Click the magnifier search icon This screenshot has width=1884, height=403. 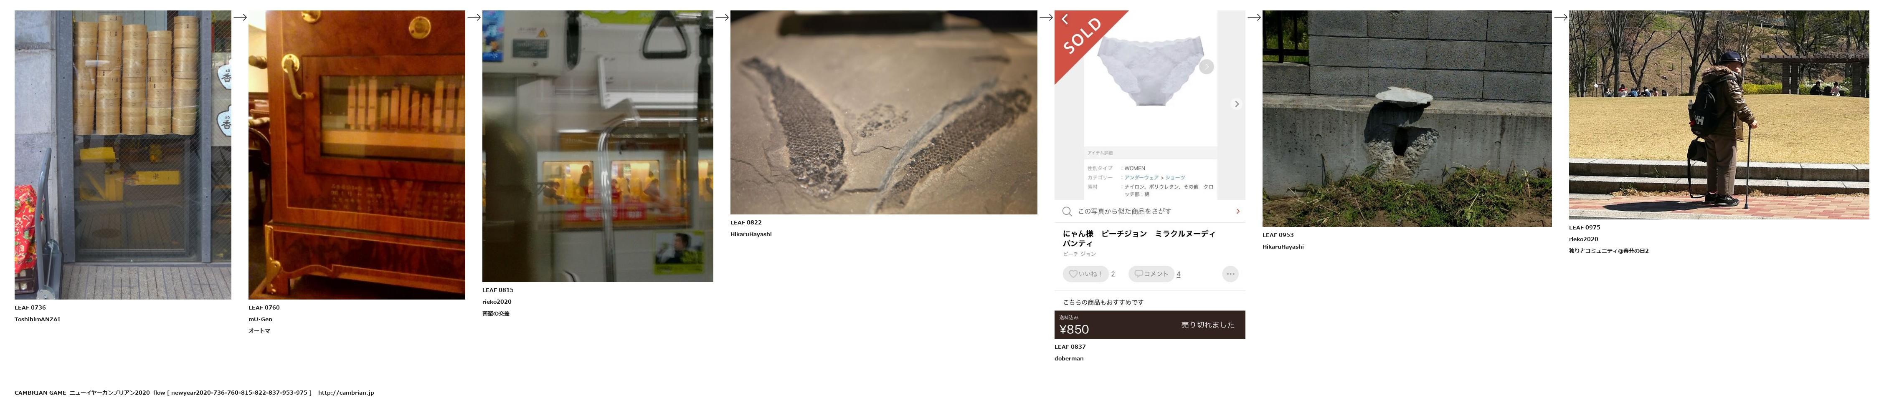(x=1067, y=211)
